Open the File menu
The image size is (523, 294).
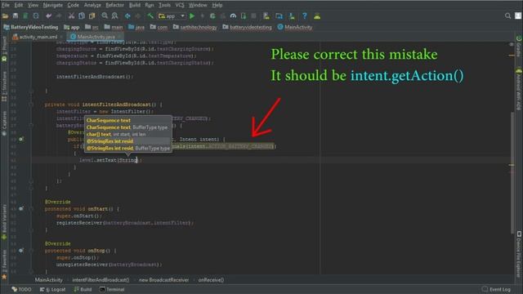(x=6, y=5)
